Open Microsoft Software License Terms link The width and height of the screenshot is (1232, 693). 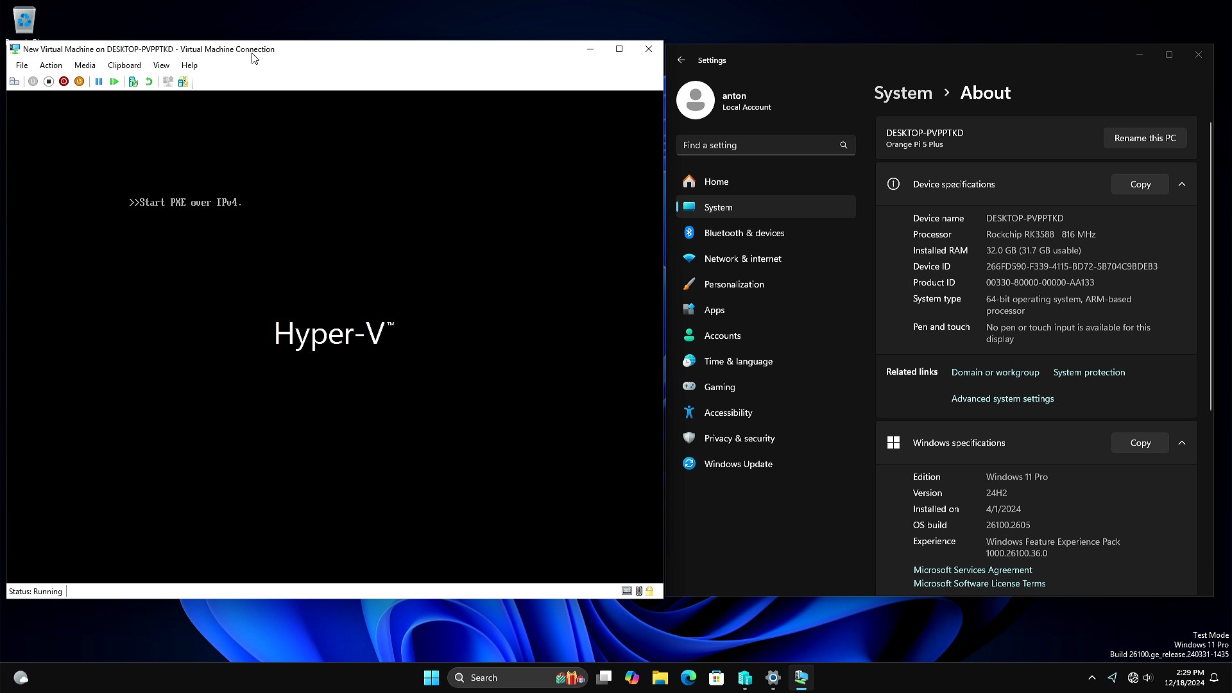point(979,583)
